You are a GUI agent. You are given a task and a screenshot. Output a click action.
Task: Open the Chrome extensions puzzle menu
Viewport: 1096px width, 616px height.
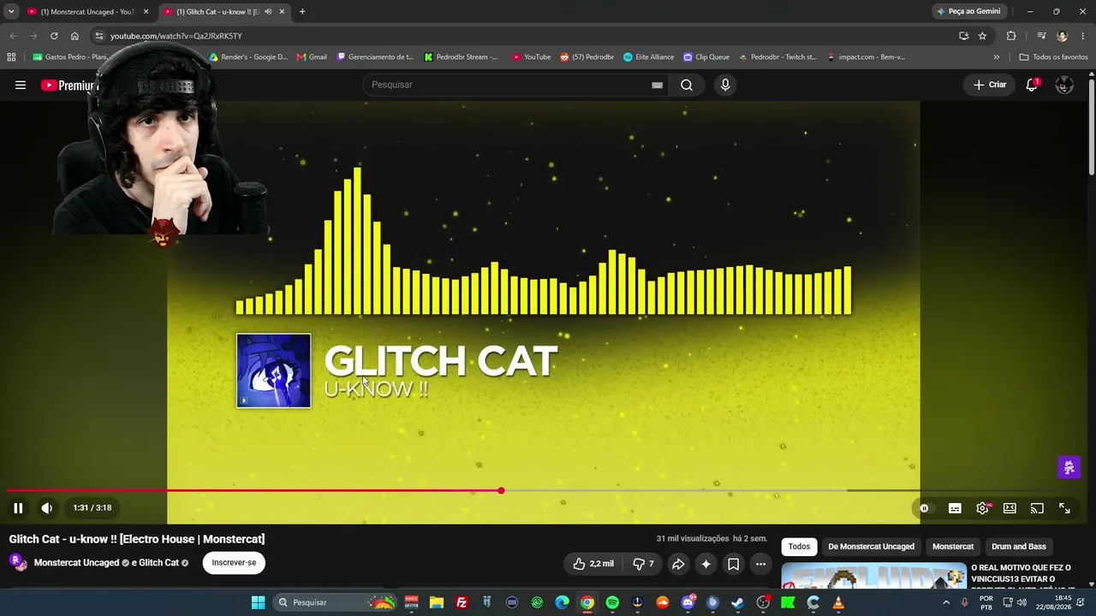1011,36
